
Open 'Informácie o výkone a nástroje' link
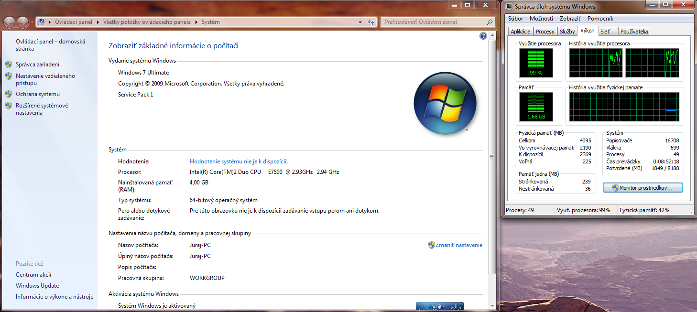pyautogui.click(x=54, y=297)
